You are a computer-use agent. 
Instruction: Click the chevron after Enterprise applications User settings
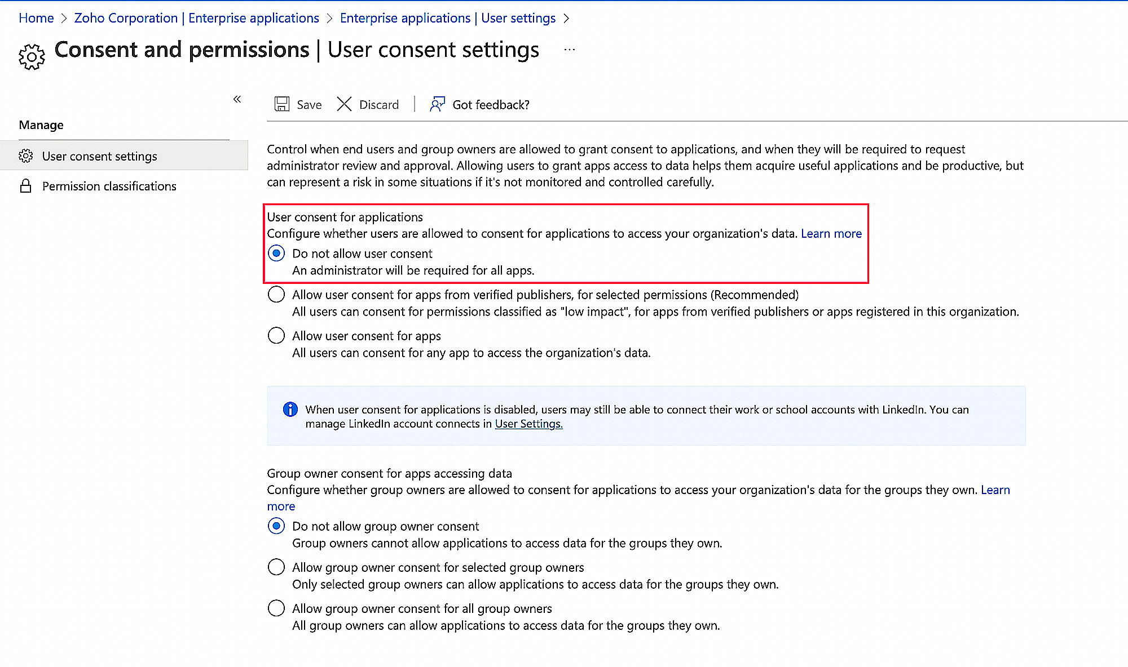tap(566, 18)
